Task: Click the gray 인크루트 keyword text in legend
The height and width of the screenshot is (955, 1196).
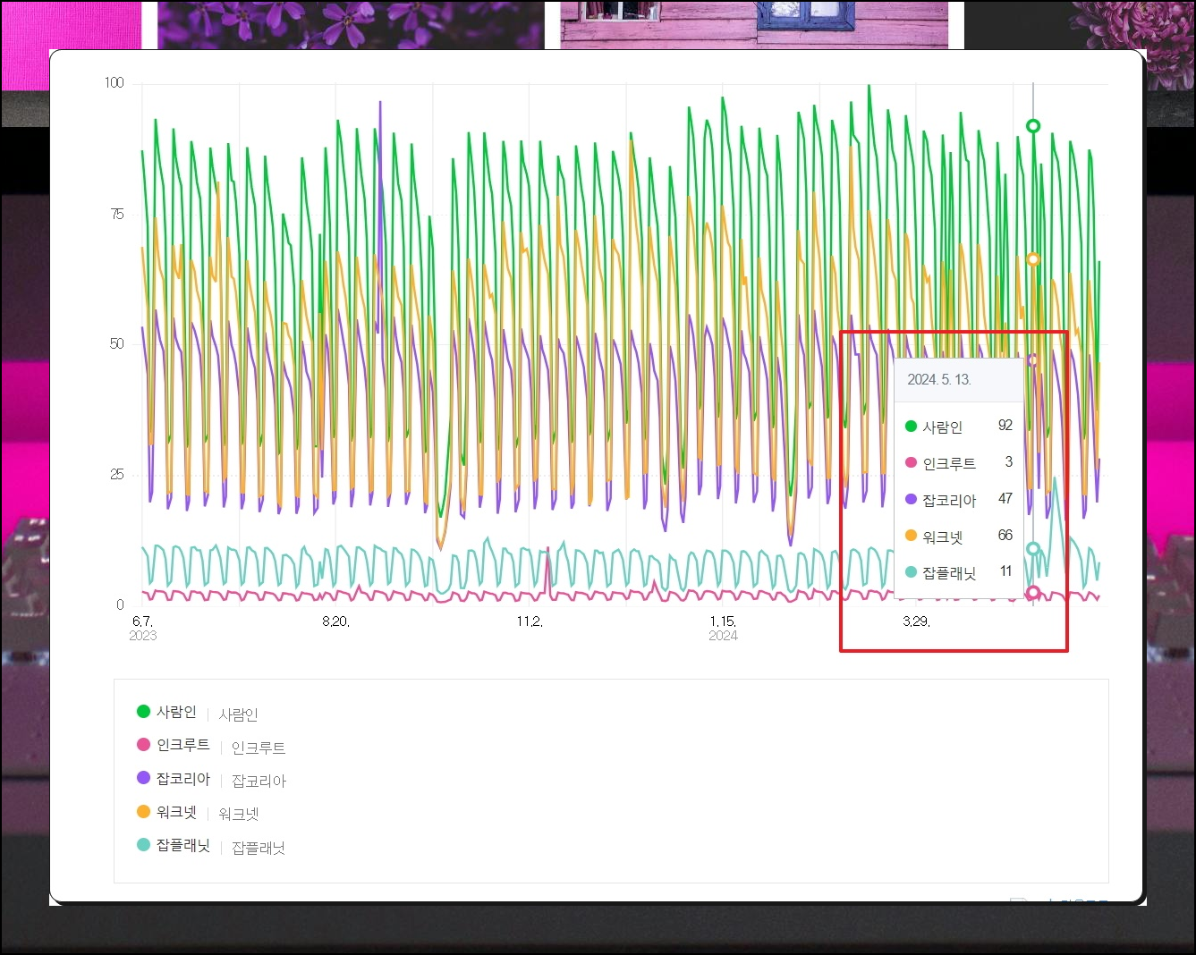Action: click(x=259, y=748)
